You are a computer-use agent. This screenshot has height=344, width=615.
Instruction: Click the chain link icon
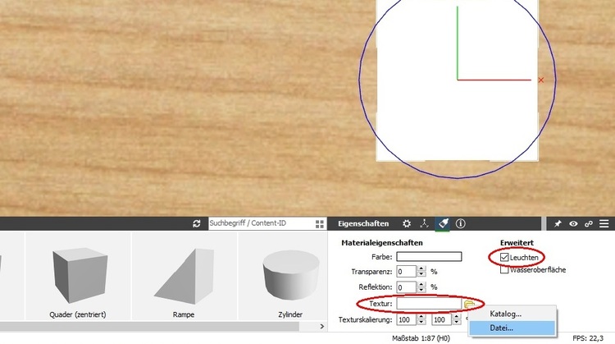[x=588, y=224]
